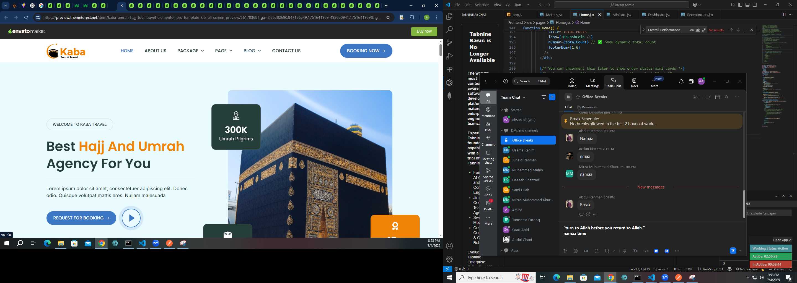Open Chrome tab search dropdown
Image resolution: width=797 pixels, height=283 pixels.
(5, 6)
